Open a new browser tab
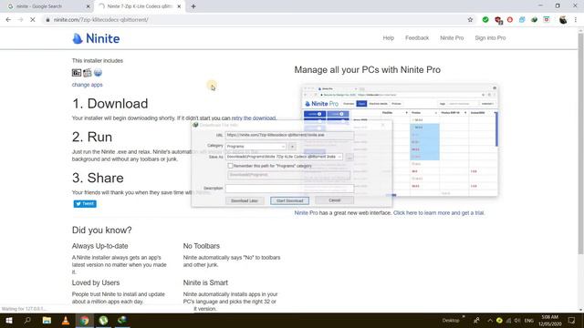This screenshot has height=328, width=584. pos(193,6)
